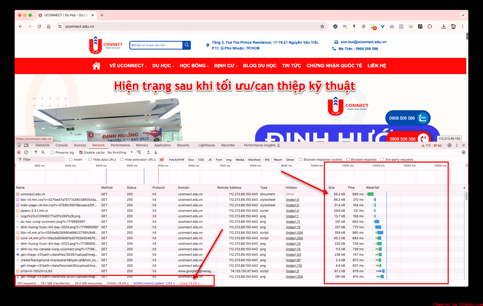Click the LIÊN HỆ nav link
This screenshot has height=306, width=483.
(x=377, y=66)
